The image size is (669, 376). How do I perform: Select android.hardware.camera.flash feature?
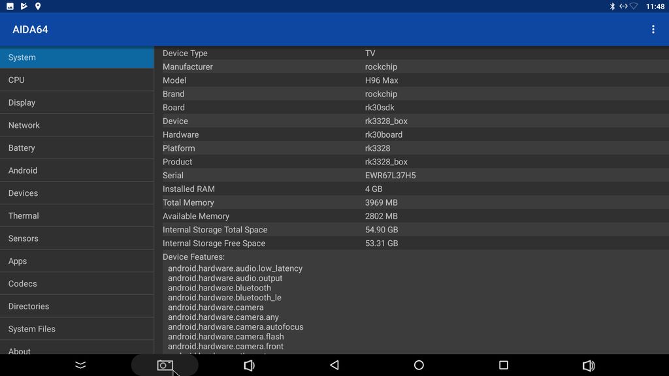point(225,337)
